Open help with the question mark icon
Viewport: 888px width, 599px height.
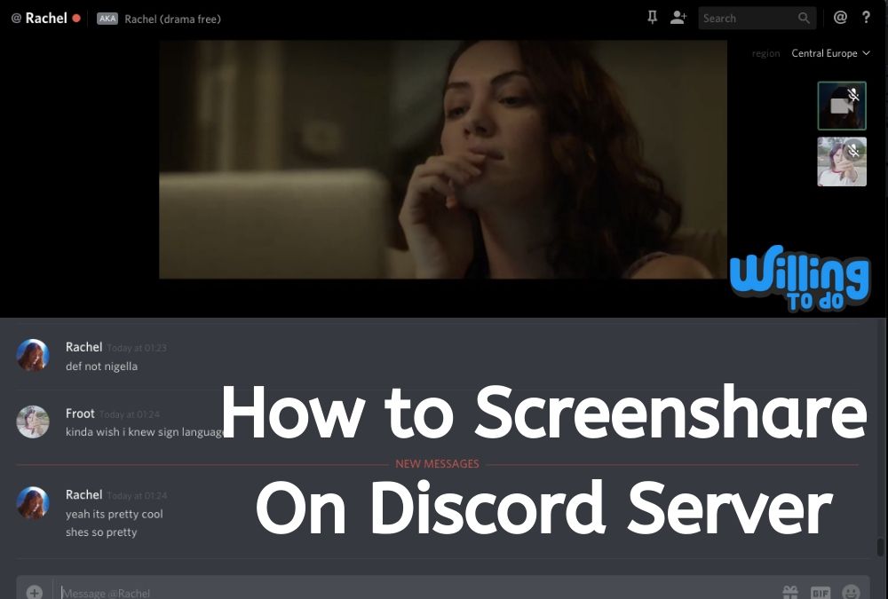click(866, 18)
